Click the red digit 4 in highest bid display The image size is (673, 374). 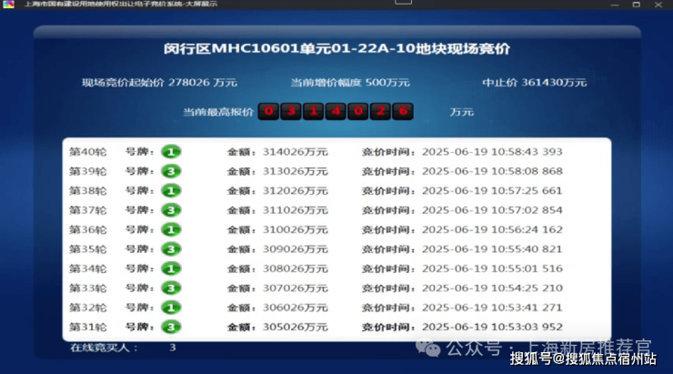336,112
